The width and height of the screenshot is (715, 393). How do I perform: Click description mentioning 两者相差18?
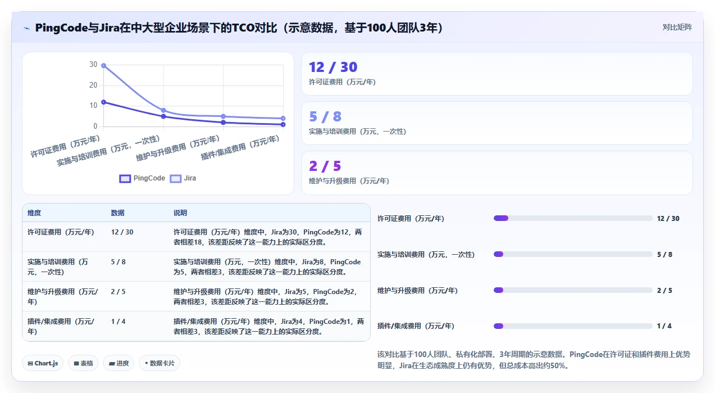click(x=268, y=237)
